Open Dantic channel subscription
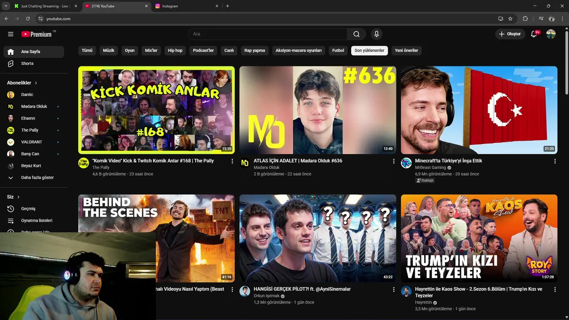Screen dimensions: 569x320 [34, 95]
